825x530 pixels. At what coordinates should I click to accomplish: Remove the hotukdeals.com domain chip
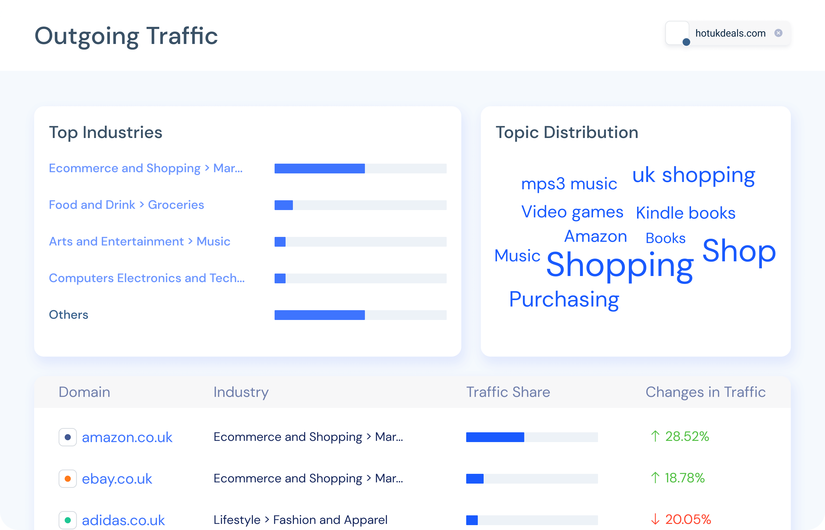778,33
